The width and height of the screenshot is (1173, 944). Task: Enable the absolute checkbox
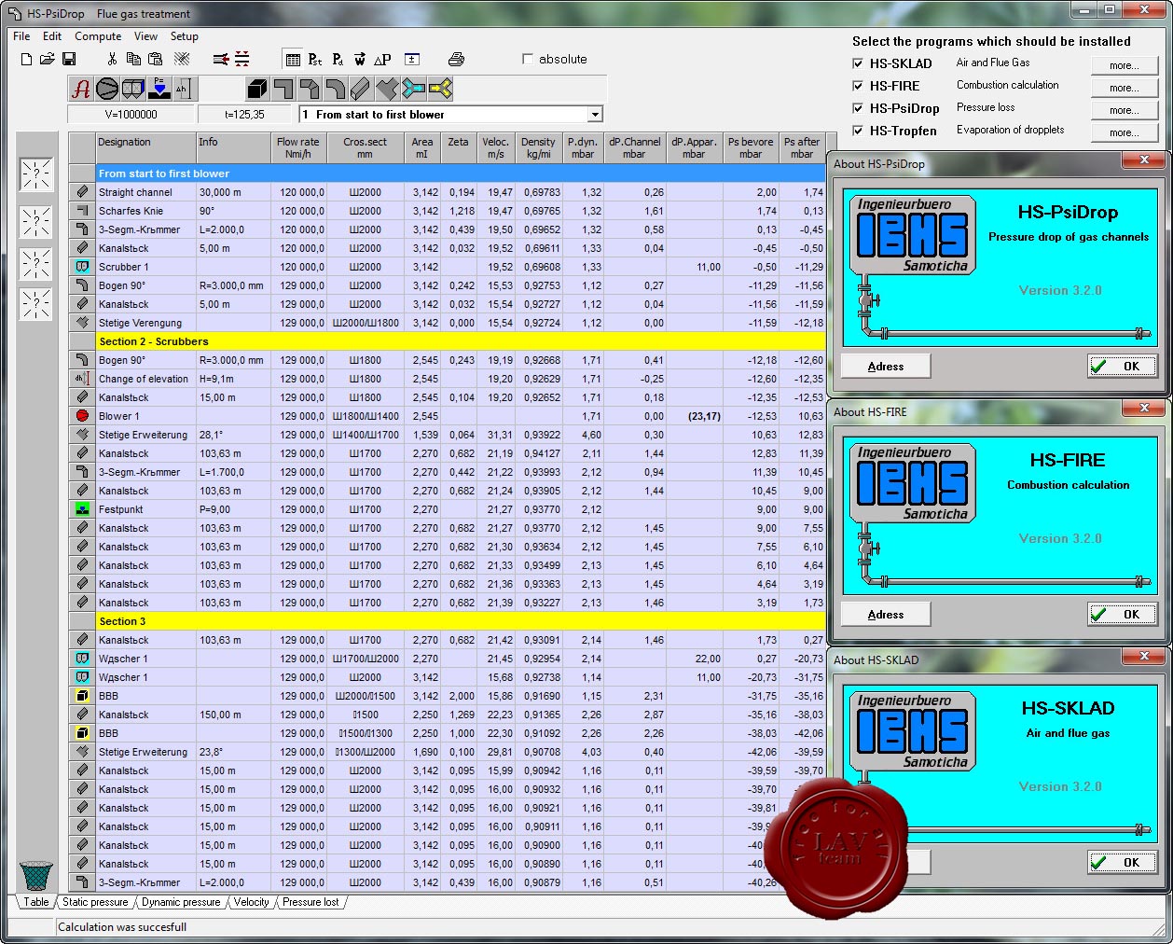[x=529, y=59]
